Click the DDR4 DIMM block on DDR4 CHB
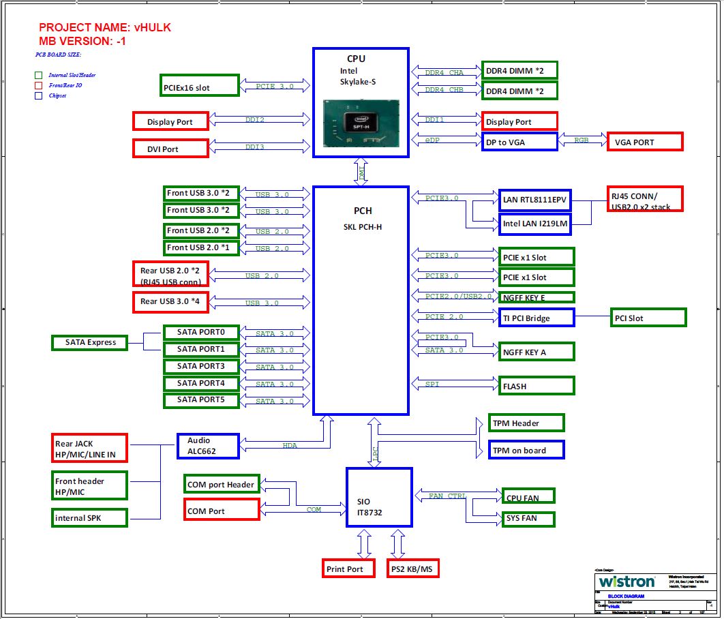The height and width of the screenshot is (619, 724). (519, 91)
